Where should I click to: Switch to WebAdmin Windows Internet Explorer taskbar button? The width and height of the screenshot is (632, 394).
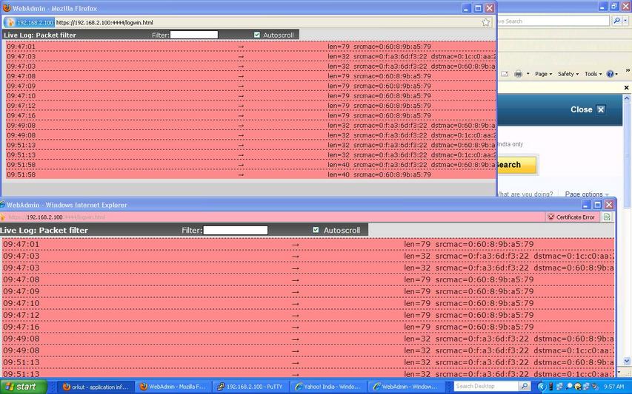tap(405, 387)
